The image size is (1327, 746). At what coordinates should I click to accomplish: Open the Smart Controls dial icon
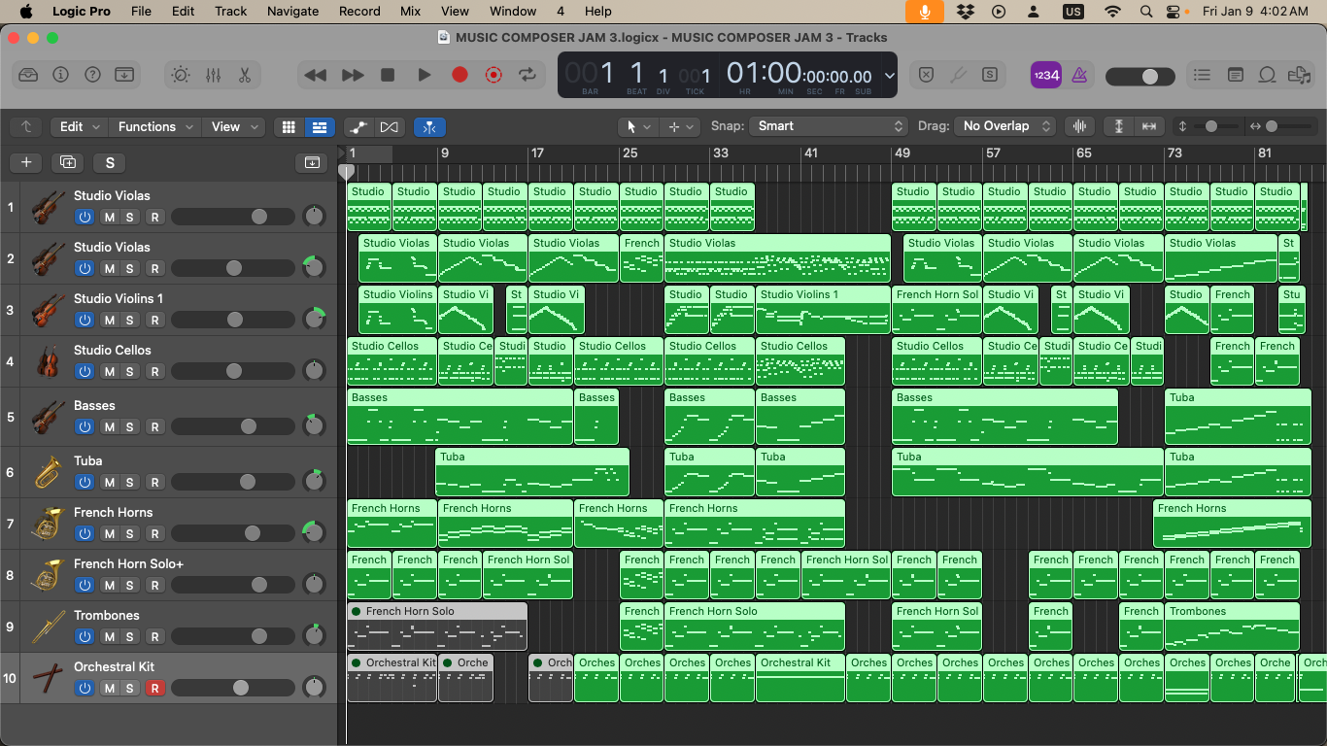click(181, 75)
